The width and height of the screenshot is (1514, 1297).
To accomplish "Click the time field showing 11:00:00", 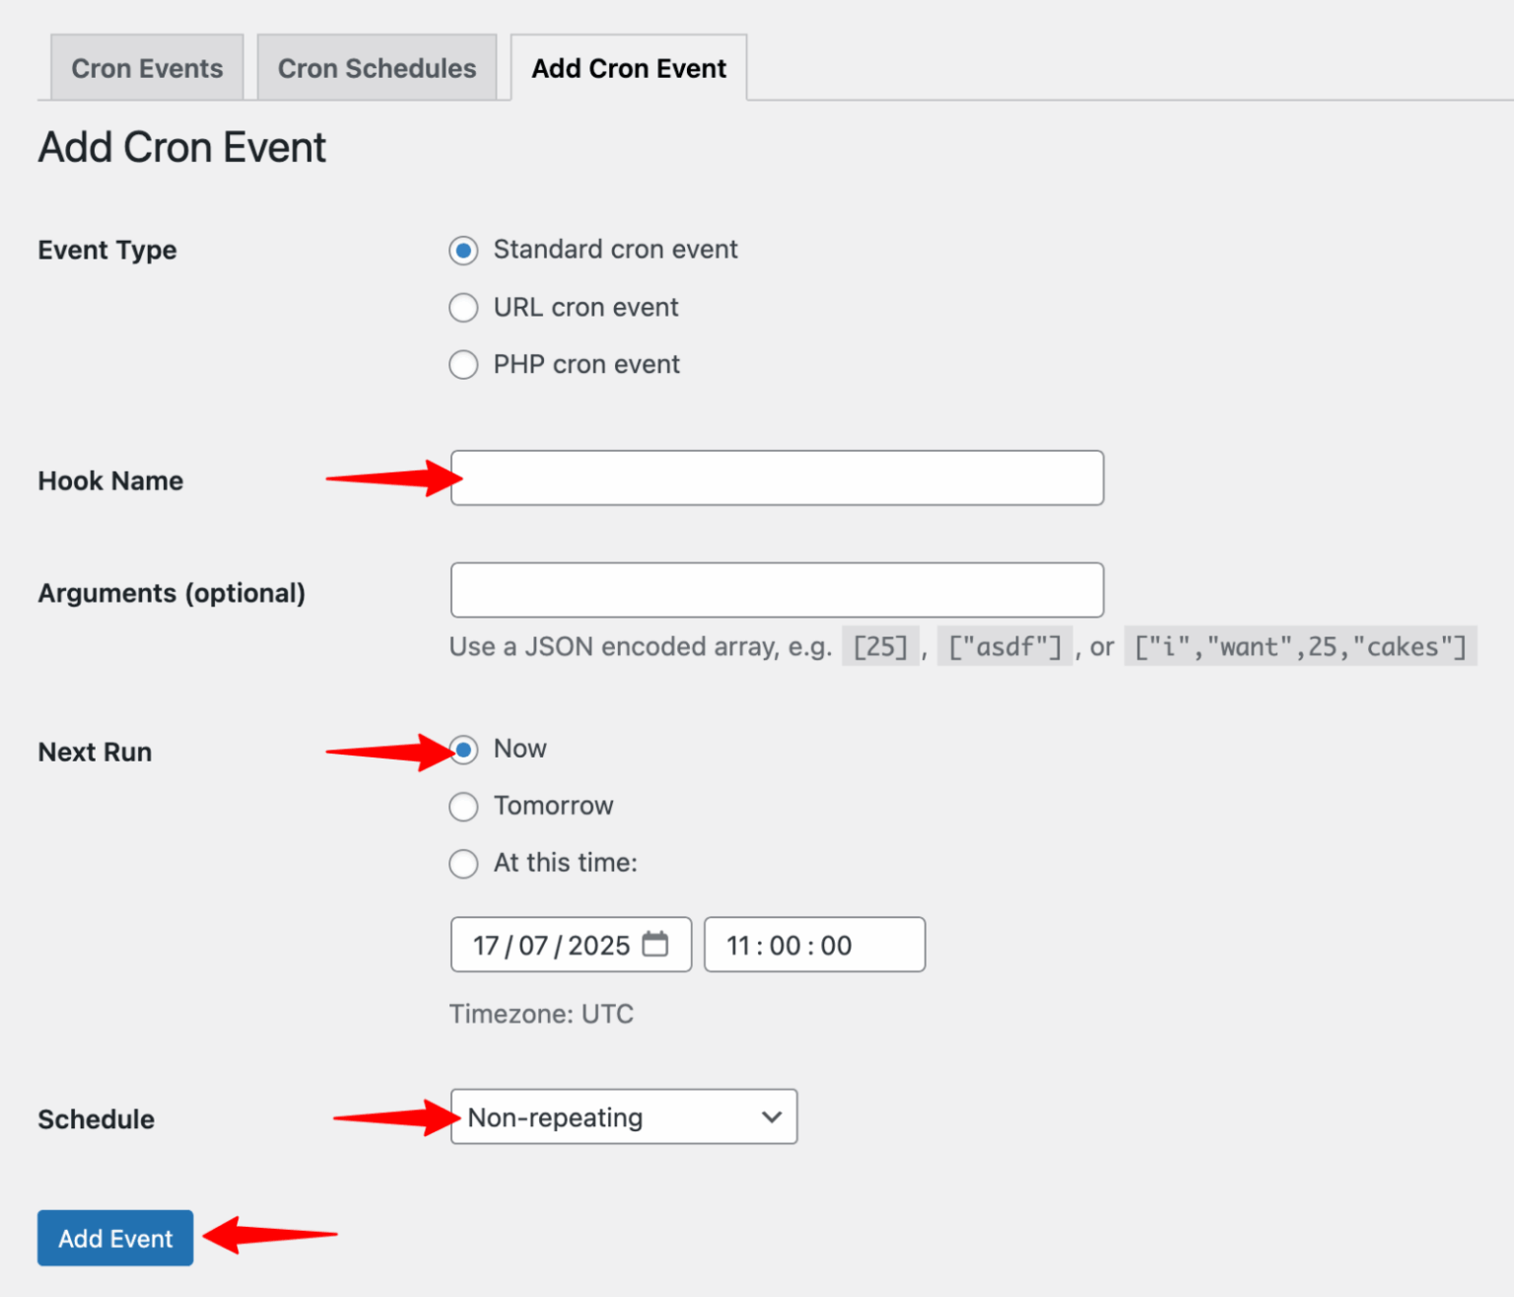I will coord(813,944).
